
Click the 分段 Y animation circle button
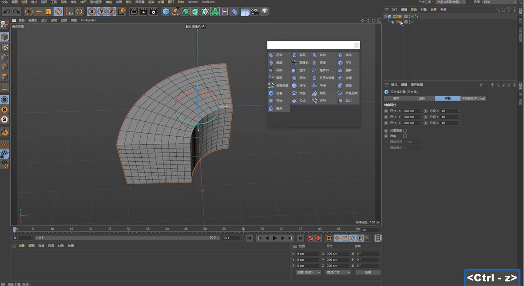[x=426, y=117]
